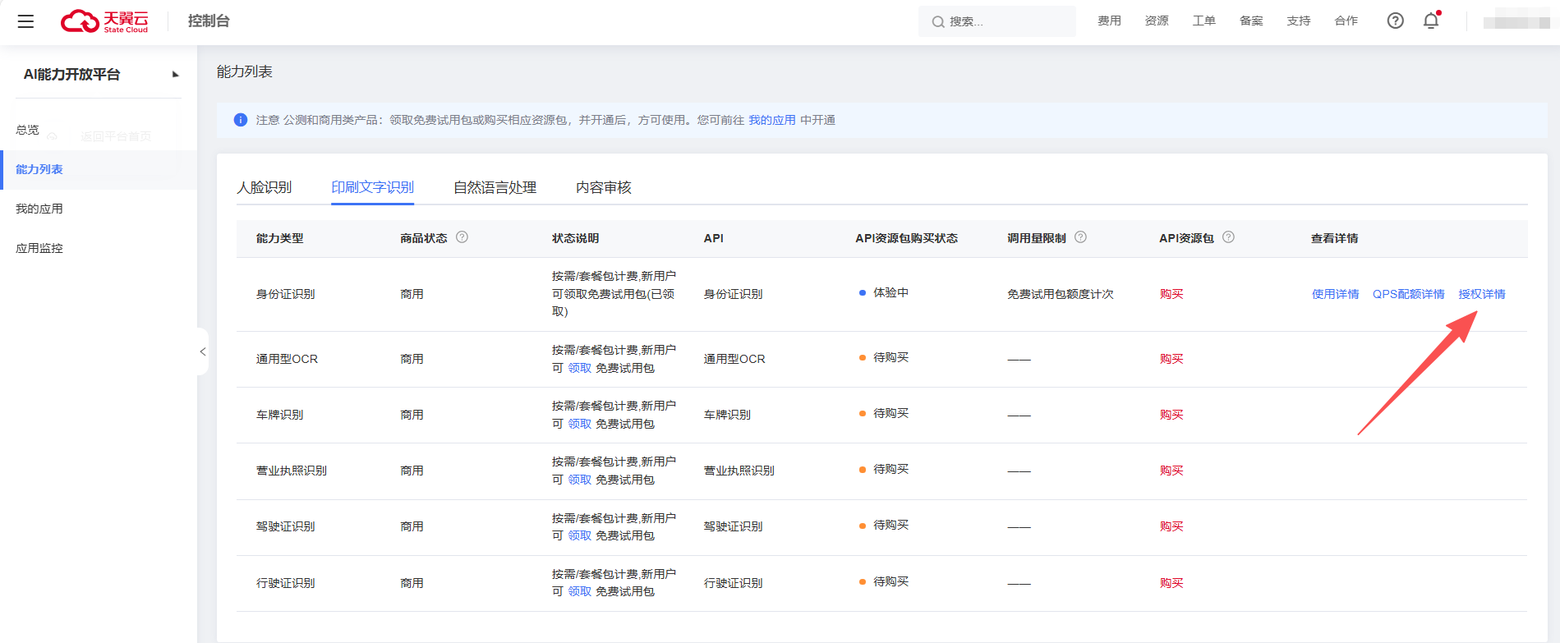The height and width of the screenshot is (643, 1560).
Task: Click the State Cloud logo
Action: (104, 21)
